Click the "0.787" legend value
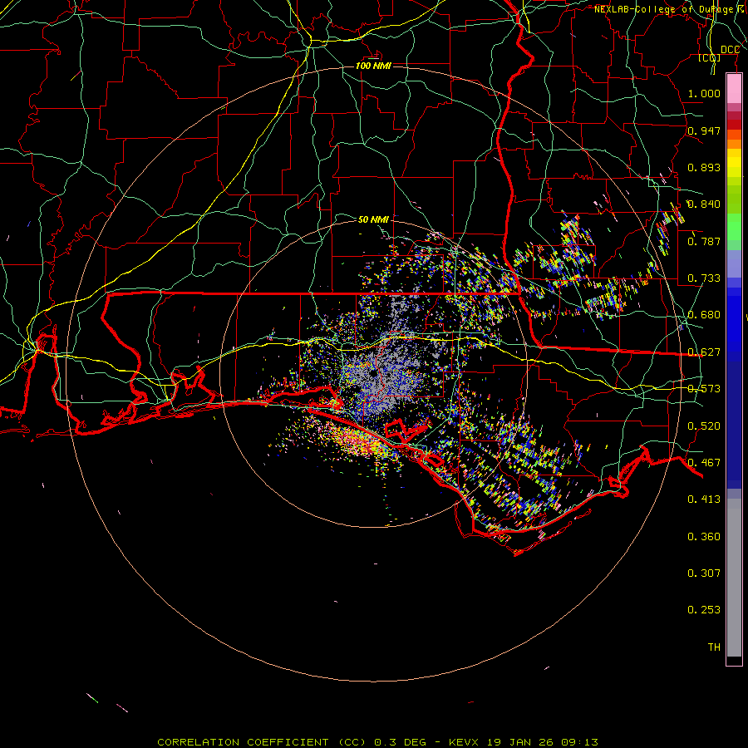The width and height of the screenshot is (748, 748). (704, 241)
